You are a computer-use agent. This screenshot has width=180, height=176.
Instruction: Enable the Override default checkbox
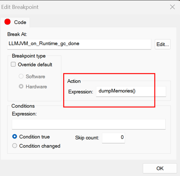point(13,64)
